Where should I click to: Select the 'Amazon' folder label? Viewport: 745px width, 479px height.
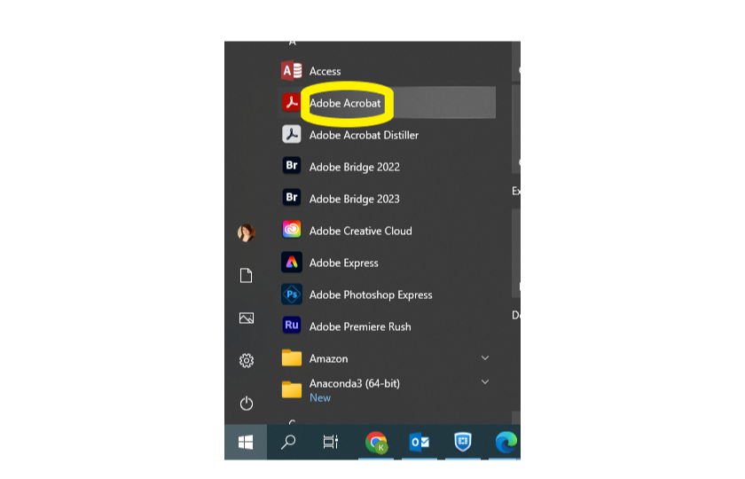point(329,358)
